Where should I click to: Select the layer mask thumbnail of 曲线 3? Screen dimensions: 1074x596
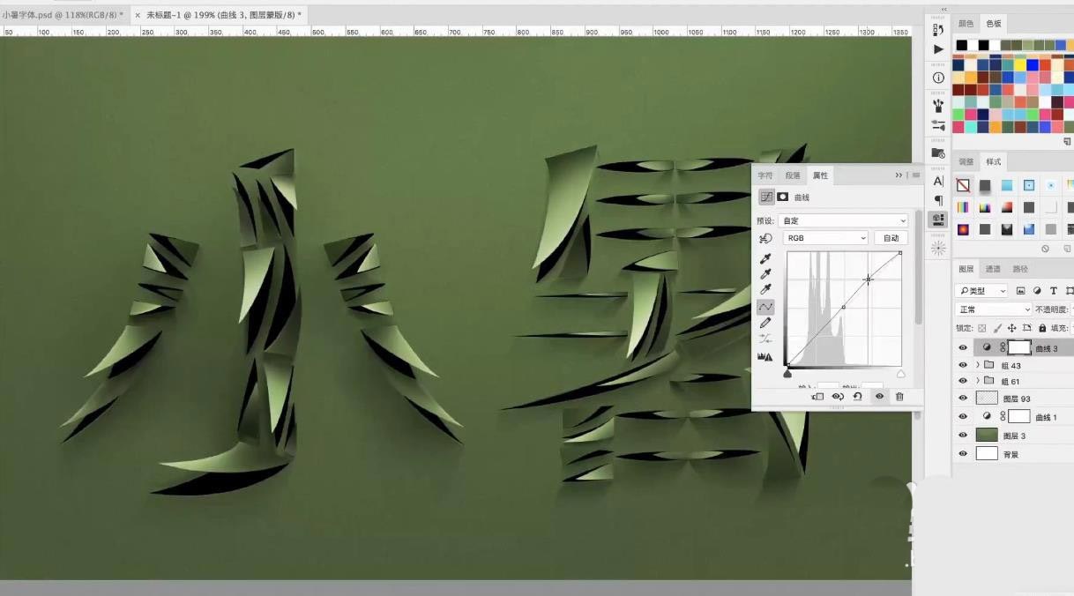(1019, 348)
